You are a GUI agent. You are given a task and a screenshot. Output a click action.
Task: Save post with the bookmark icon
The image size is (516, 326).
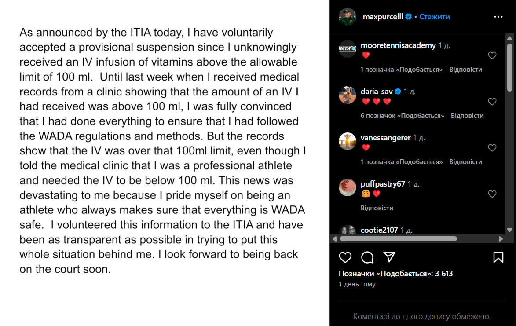(x=498, y=257)
